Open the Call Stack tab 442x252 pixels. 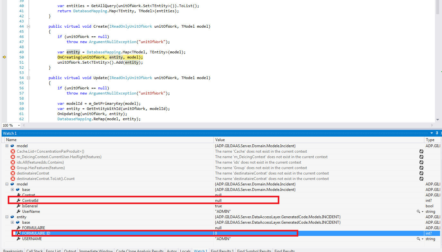pyautogui.click(x=34, y=250)
